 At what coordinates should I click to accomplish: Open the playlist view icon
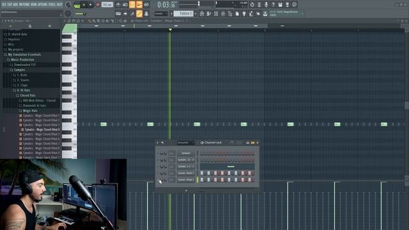(x=202, y=13)
